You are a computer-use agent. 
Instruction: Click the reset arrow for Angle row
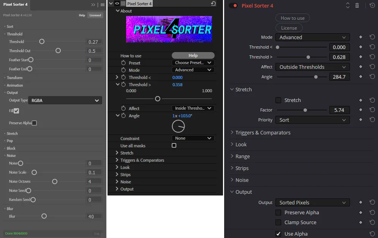(372, 77)
